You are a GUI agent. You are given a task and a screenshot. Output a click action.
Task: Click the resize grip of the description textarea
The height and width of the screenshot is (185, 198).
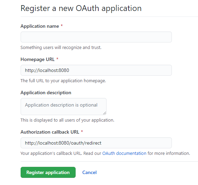tap(104, 113)
